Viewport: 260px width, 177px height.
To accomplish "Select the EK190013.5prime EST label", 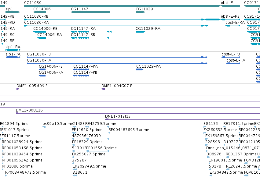I will [x=225, y=160].
